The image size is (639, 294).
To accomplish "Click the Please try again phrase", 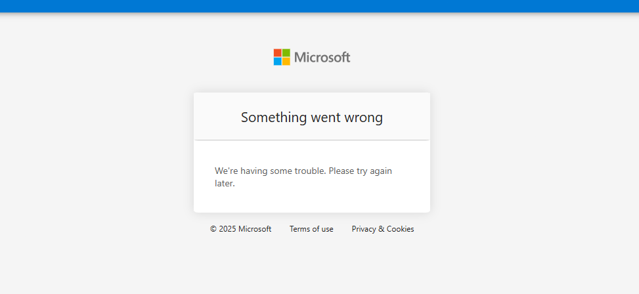I will (x=361, y=171).
